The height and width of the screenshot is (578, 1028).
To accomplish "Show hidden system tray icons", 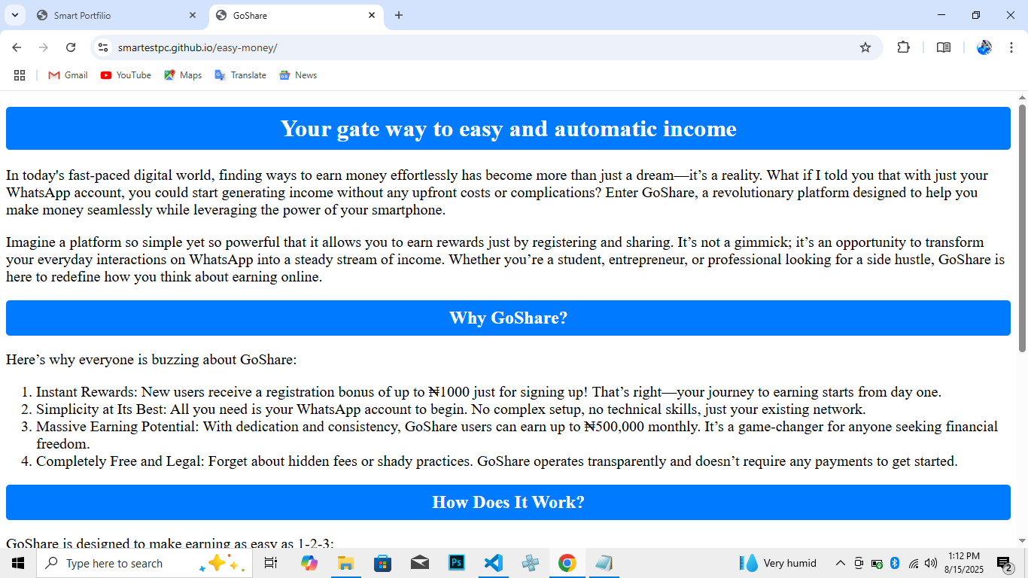I will pyautogui.click(x=841, y=563).
